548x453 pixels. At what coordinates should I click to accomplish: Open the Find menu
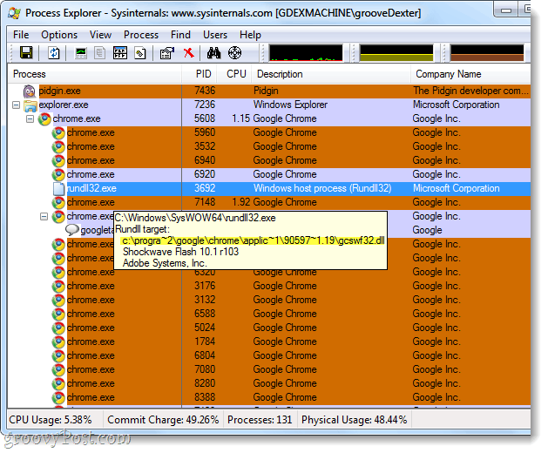point(180,35)
